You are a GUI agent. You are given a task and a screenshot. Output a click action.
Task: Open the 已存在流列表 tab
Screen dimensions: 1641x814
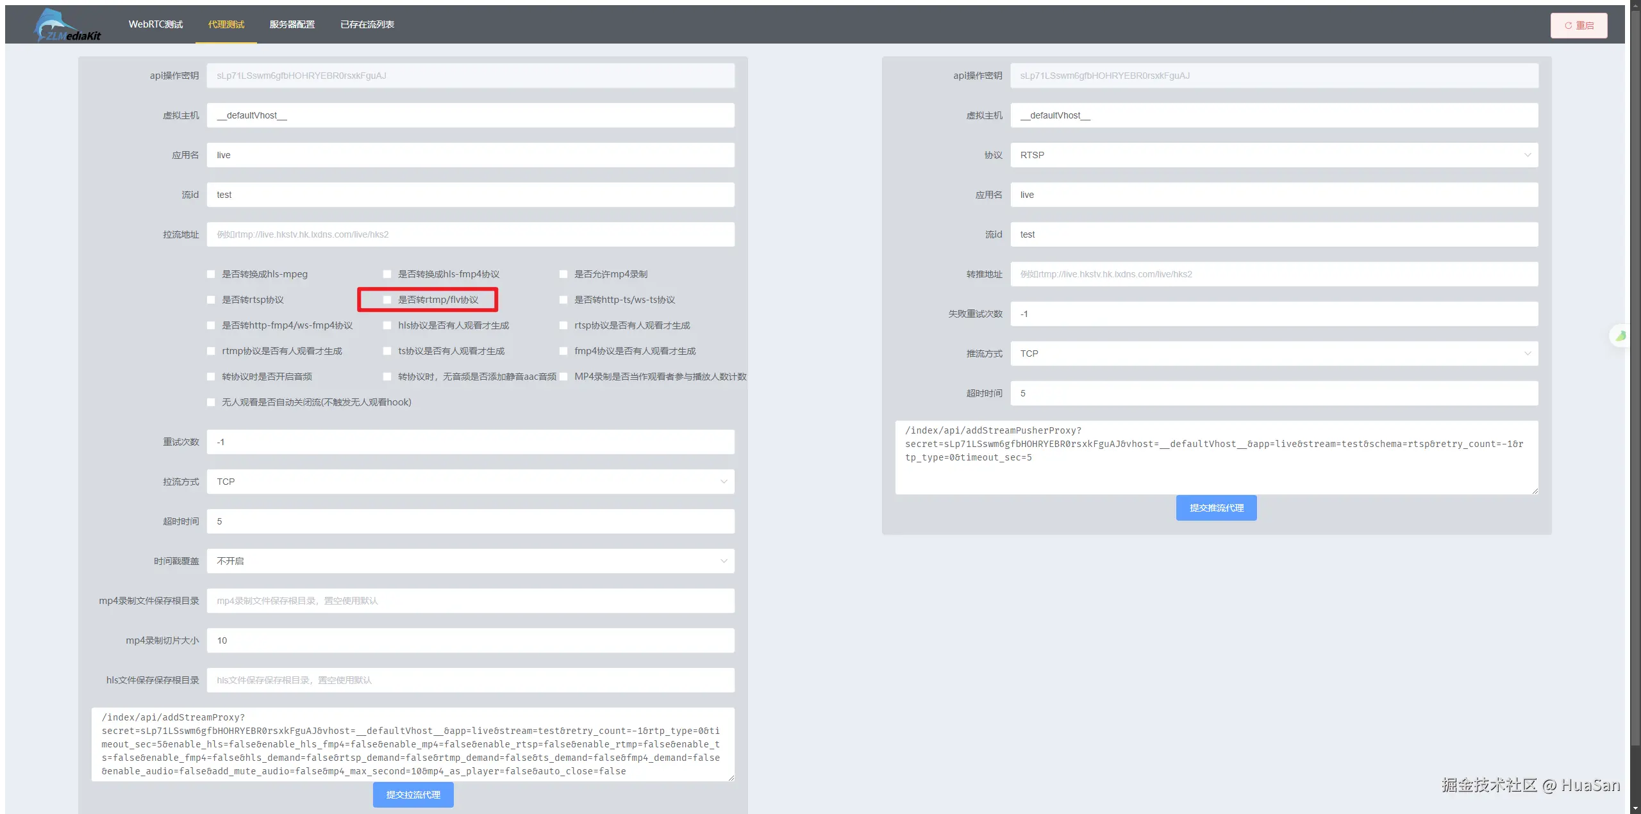pos(367,24)
